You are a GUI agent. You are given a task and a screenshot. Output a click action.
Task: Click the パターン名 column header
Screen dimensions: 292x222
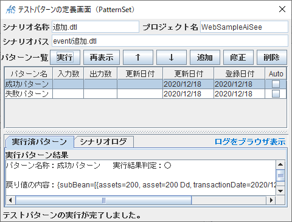tap(29, 73)
